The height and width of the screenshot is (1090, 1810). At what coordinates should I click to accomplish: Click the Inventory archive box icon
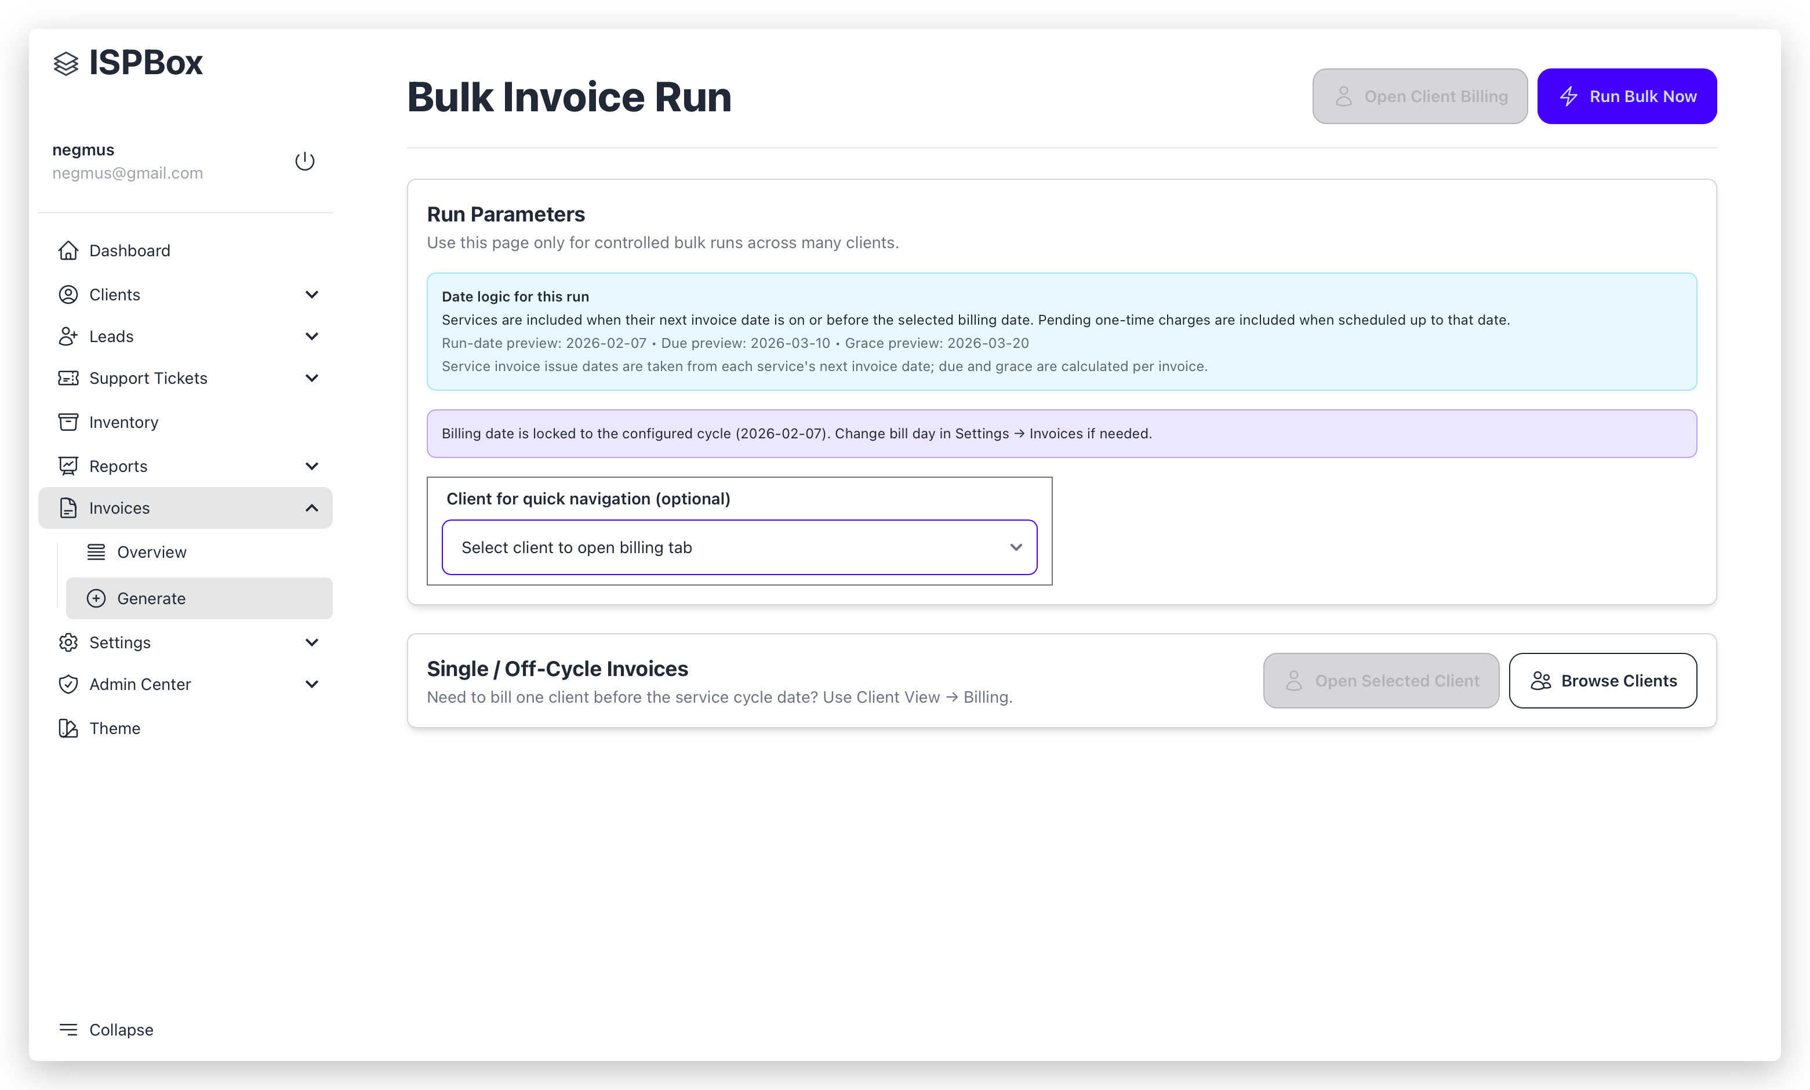click(68, 422)
